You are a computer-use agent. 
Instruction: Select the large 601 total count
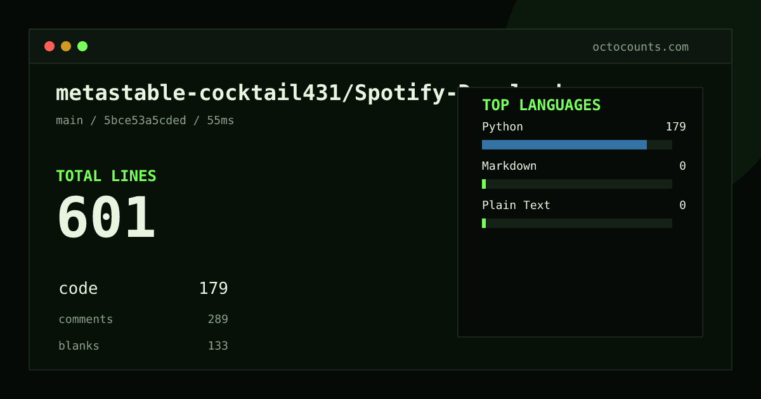[106, 217]
